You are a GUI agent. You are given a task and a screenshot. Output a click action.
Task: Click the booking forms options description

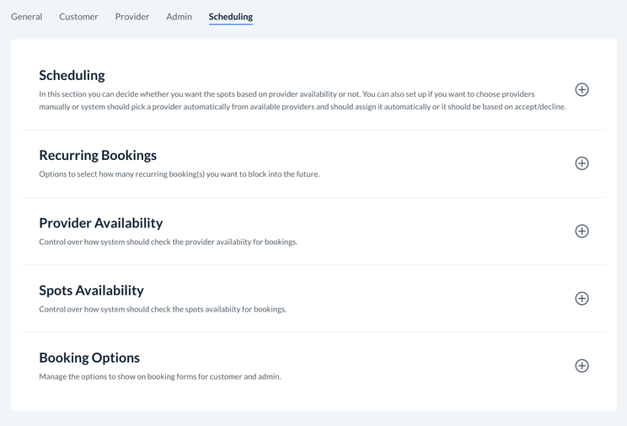(159, 376)
